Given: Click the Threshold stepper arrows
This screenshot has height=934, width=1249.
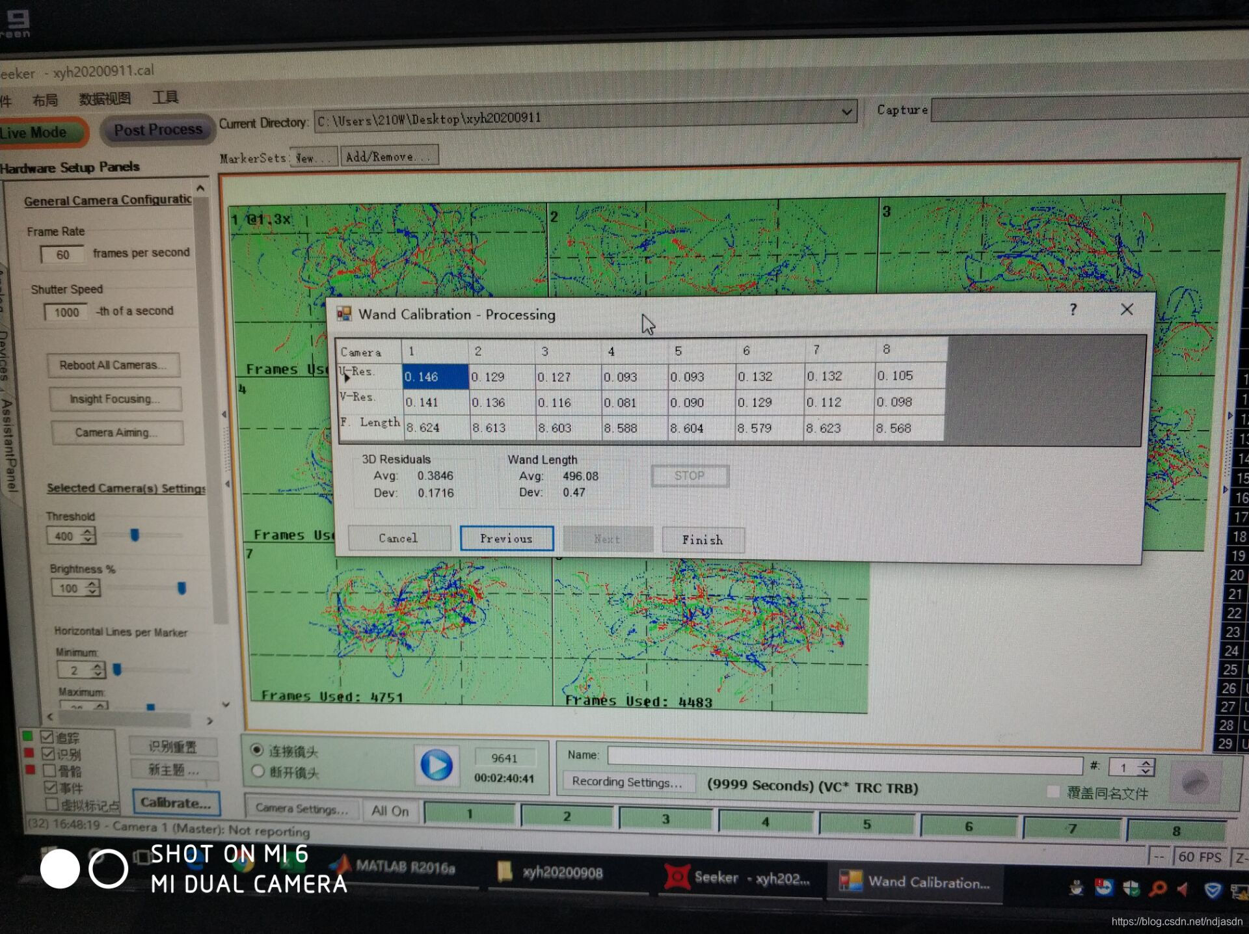Looking at the screenshot, I should [88, 536].
